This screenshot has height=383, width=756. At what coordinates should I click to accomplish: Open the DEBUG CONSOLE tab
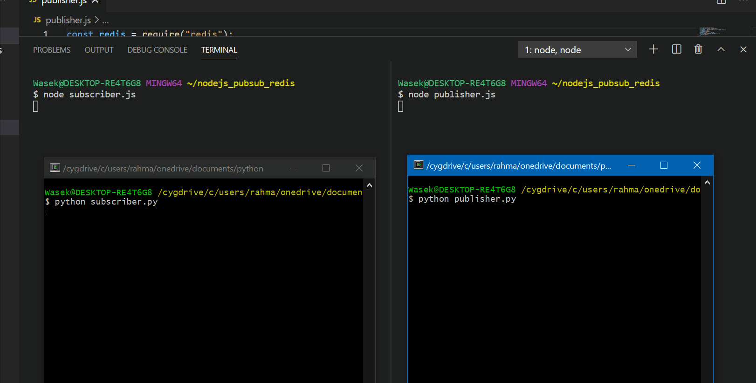pyautogui.click(x=158, y=50)
